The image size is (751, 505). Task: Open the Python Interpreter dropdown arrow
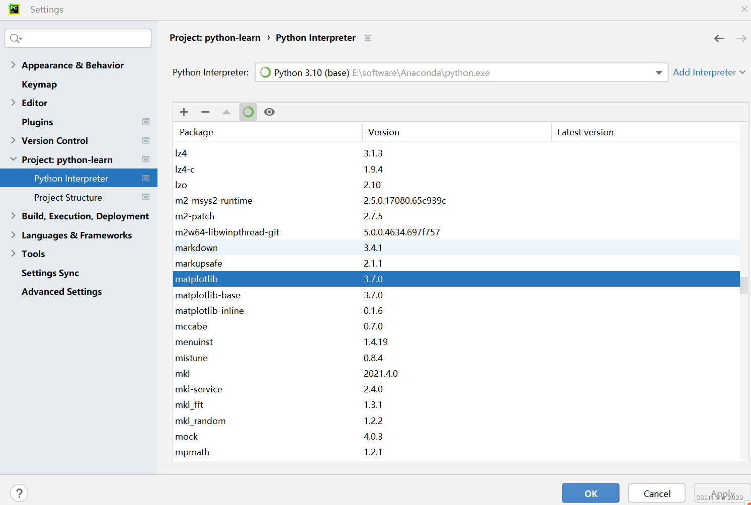(658, 73)
